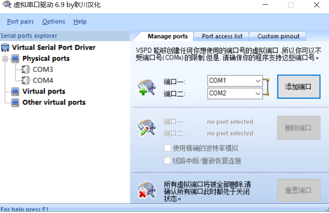Click the 添加端口 button
Viewport: 329px width, 213px height.
click(299, 86)
